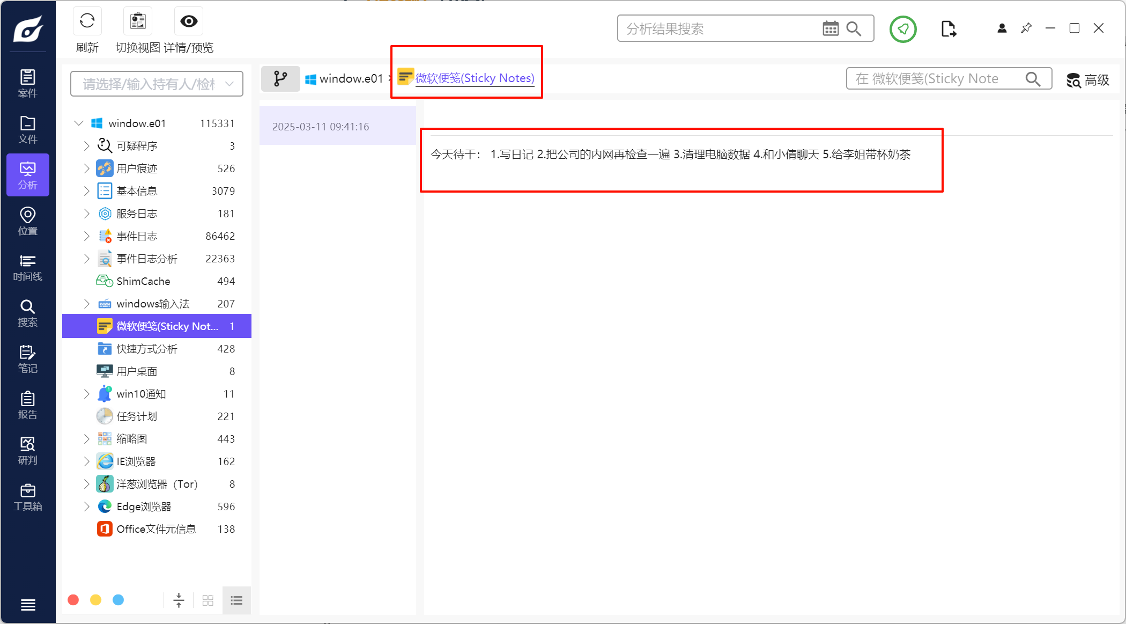Click the Edge browser icon in tree
The image size is (1126, 624).
tap(105, 506)
